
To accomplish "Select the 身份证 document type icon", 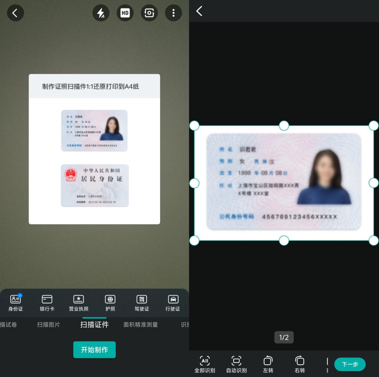I will (x=15, y=302).
